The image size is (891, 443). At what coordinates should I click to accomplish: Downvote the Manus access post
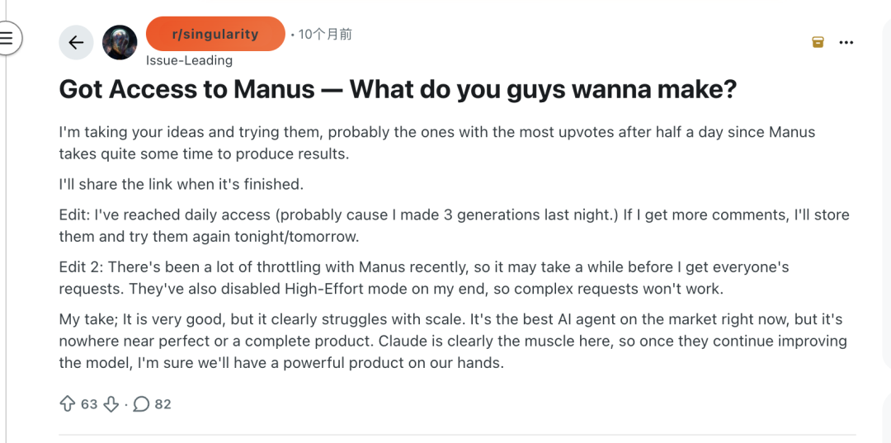click(111, 403)
